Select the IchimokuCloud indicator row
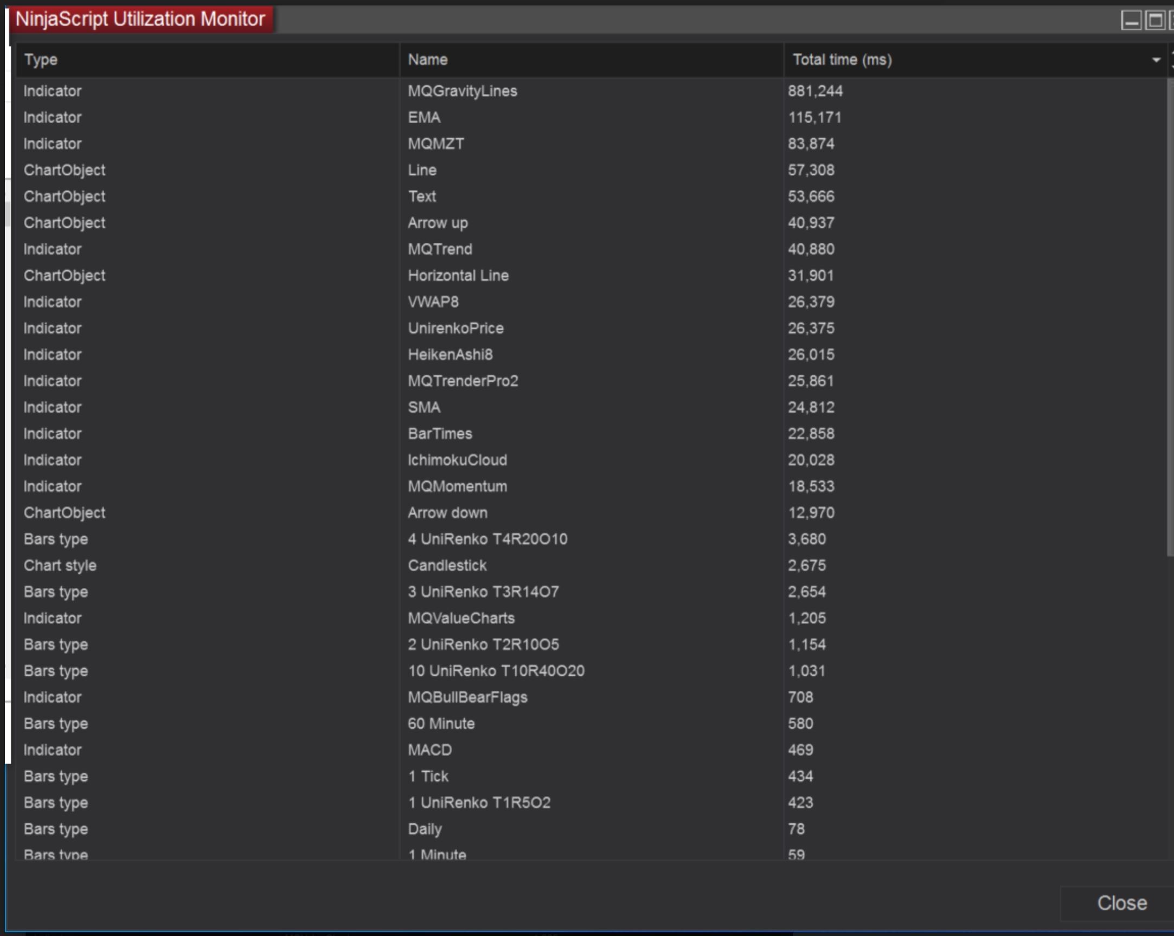1174x936 pixels. click(x=458, y=460)
